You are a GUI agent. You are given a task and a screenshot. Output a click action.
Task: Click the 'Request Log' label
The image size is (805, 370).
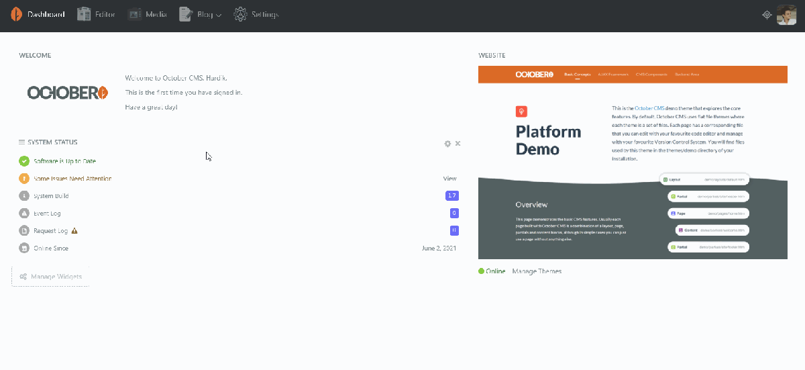(50, 231)
